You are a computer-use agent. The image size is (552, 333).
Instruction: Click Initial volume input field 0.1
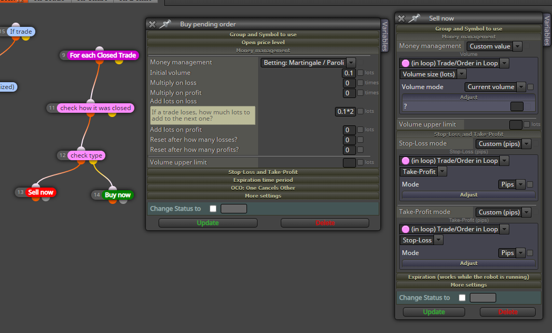point(349,73)
